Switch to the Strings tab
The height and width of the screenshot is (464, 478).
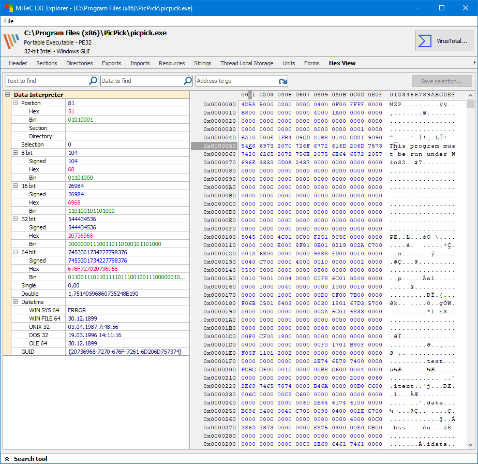point(203,63)
